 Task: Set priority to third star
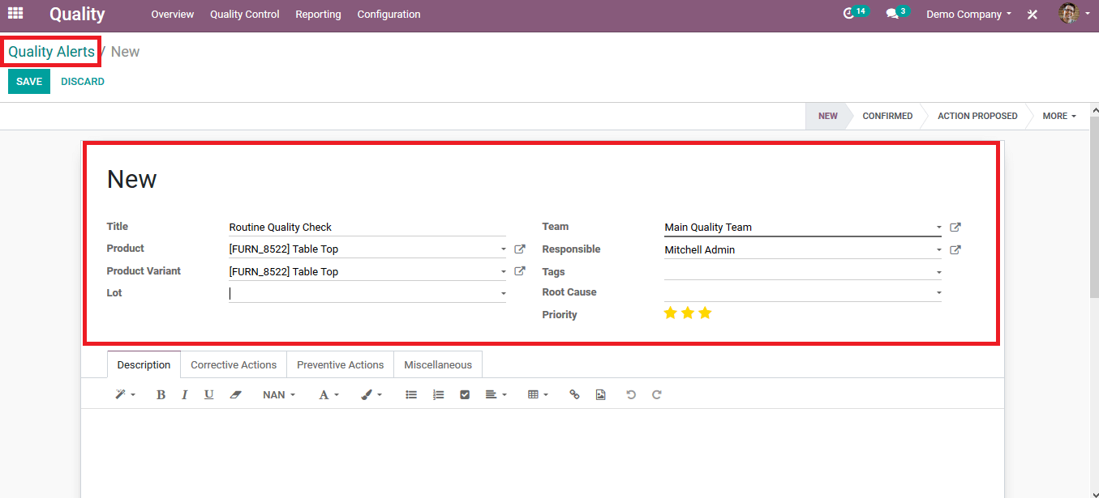coord(705,313)
